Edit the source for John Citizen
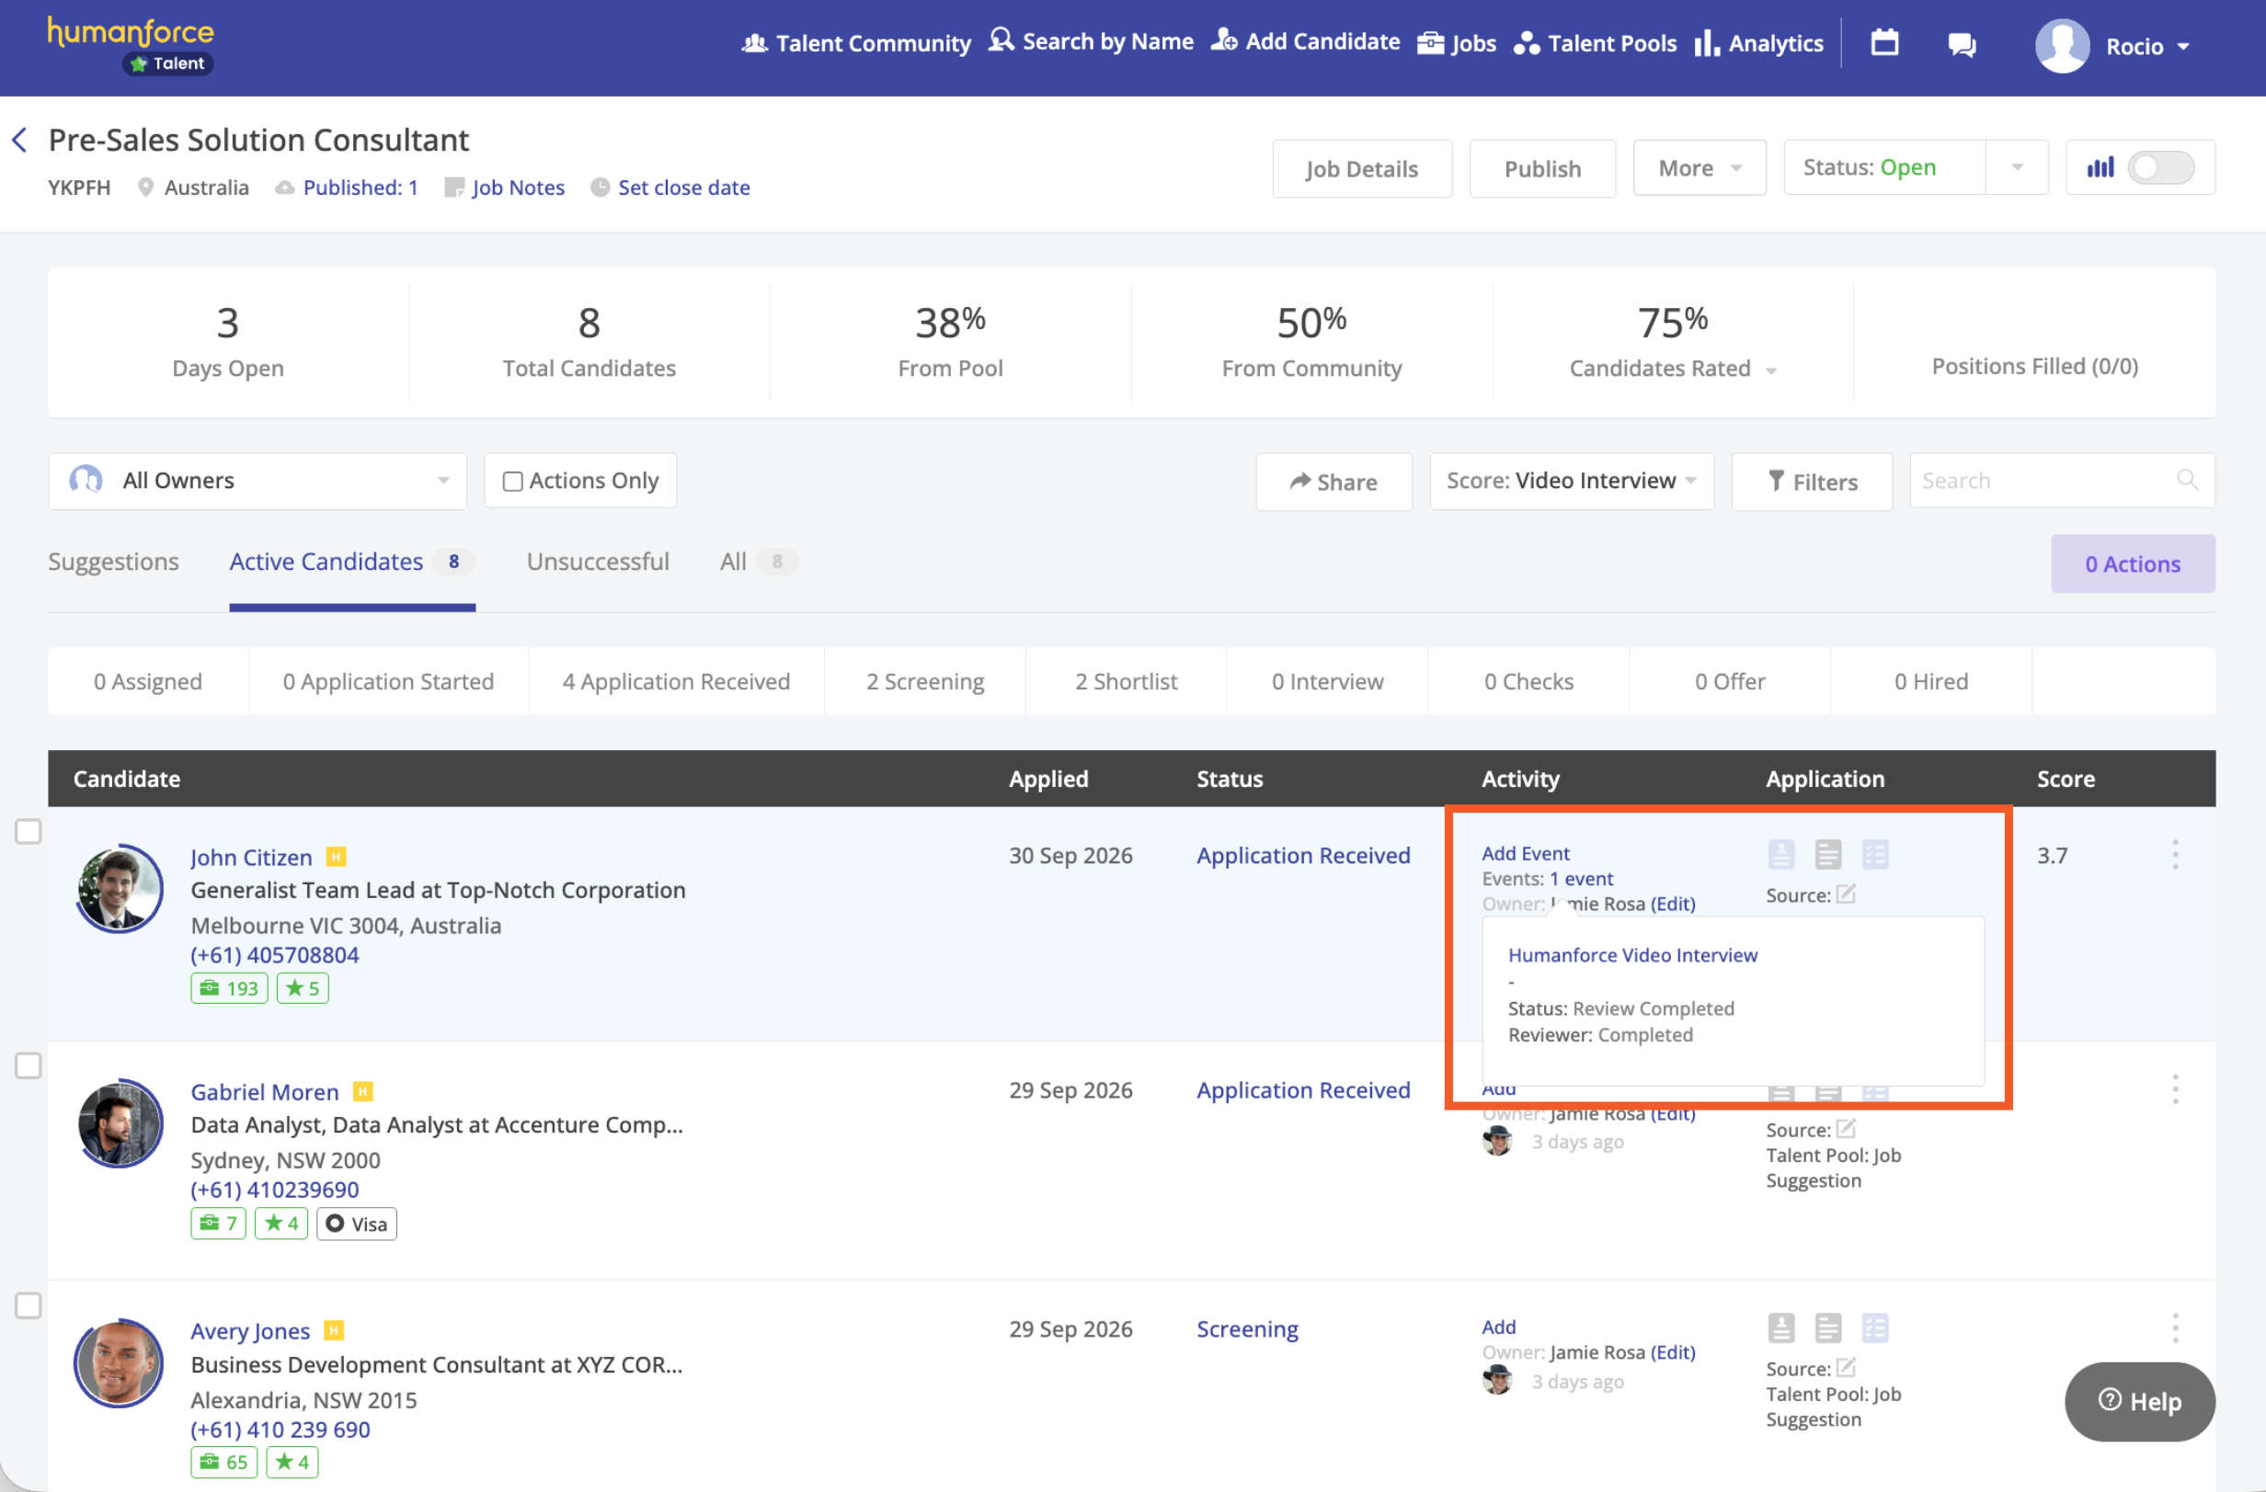Image resolution: width=2266 pixels, height=1492 pixels. (x=1845, y=894)
